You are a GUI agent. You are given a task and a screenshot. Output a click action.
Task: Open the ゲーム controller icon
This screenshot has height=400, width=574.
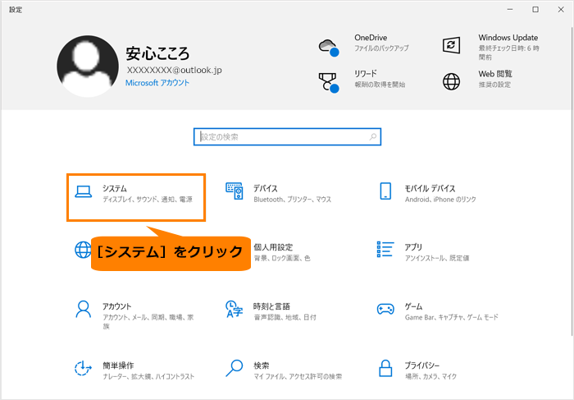pos(385,309)
